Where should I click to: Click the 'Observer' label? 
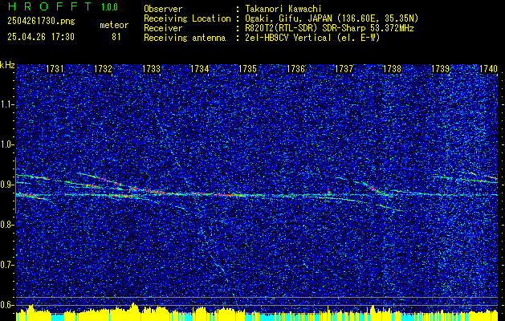(x=163, y=9)
